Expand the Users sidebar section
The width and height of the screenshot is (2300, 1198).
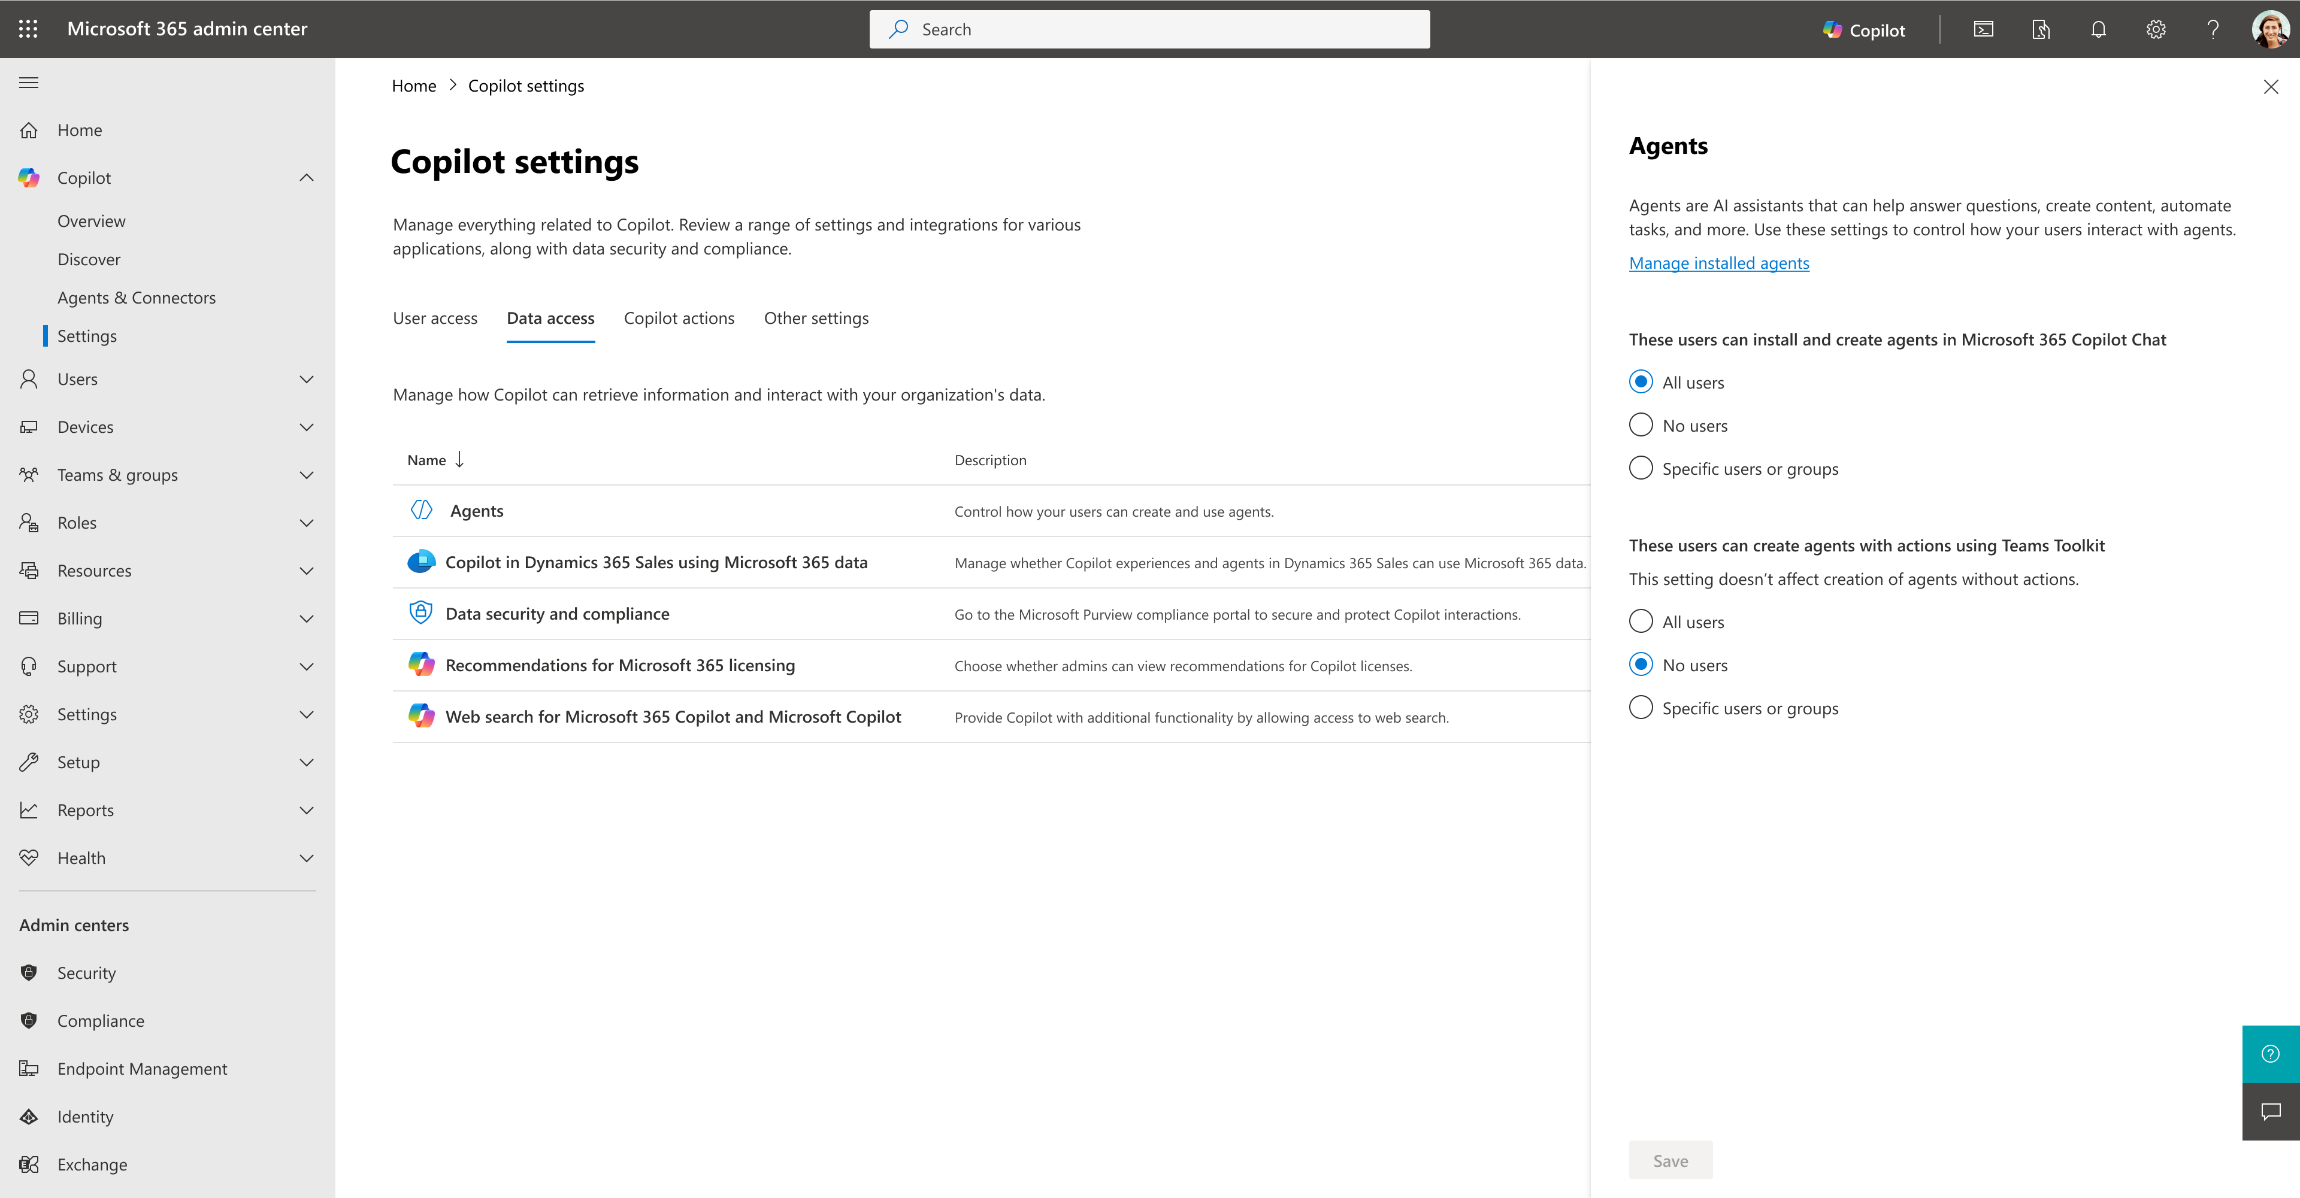click(306, 380)
